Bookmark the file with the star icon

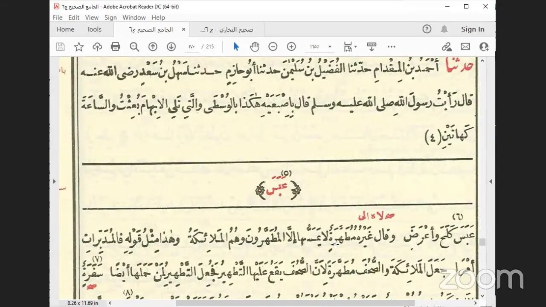click(79, 47)
